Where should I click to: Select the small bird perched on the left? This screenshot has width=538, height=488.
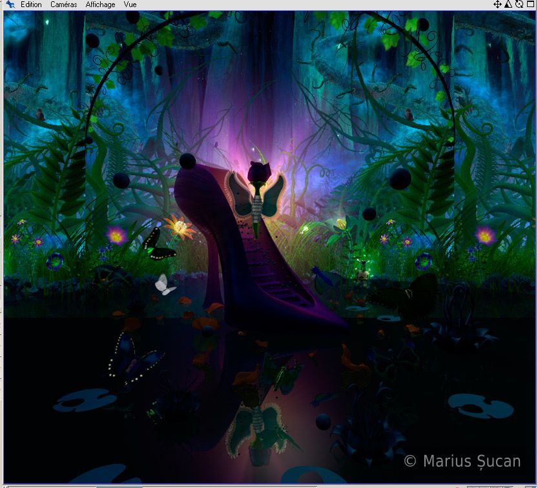pyautogui.click(x=40, y=115)
